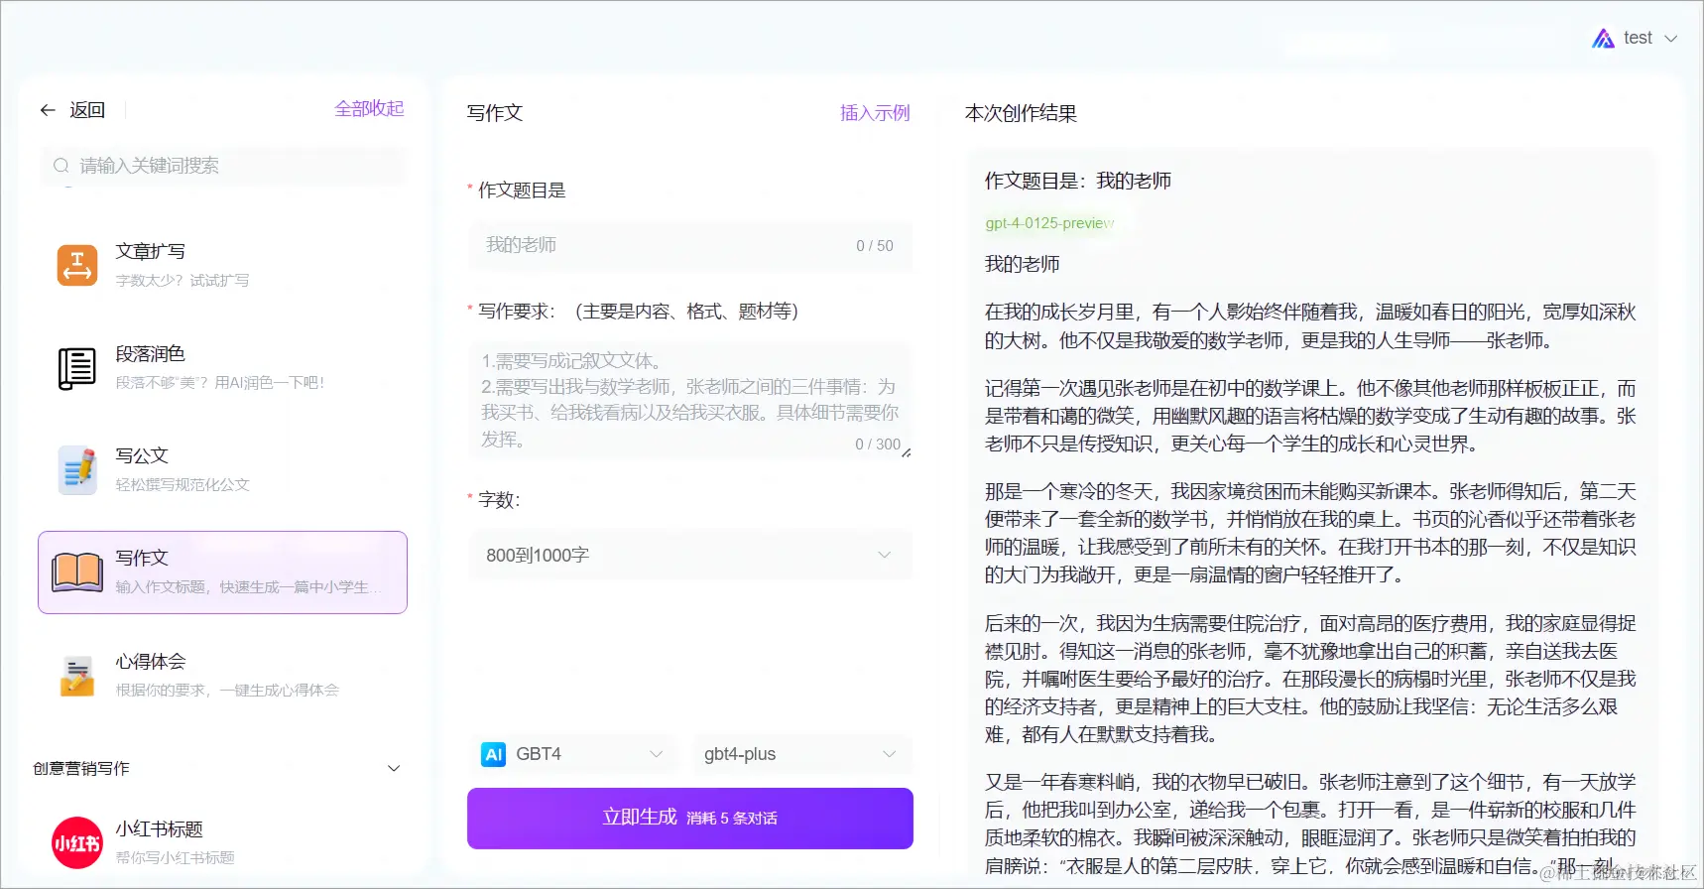The height and width of the screenshot is (889, 1704).
Task: Click the gpt-4-0125-preview model tag
Action: pos(1049,223)
